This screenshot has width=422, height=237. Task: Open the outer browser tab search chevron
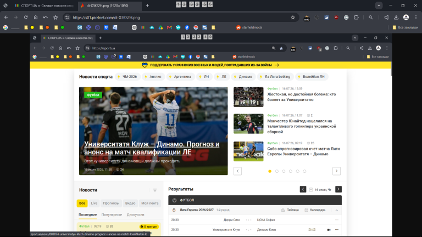click(x=379, y=5)
